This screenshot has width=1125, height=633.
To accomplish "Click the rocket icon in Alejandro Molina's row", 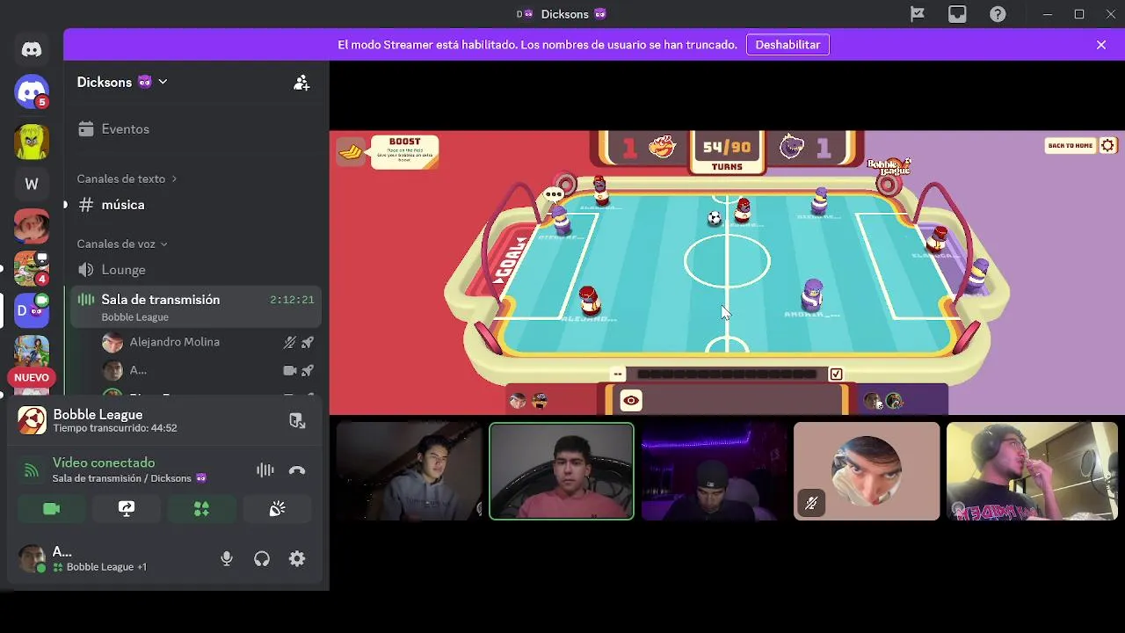I will [308, 342].
